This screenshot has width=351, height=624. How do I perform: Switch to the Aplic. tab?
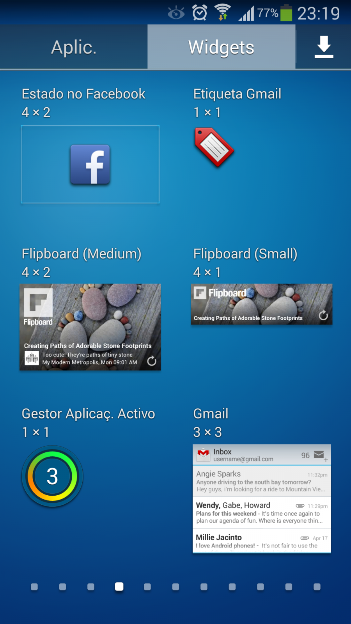tap(74, 47)
